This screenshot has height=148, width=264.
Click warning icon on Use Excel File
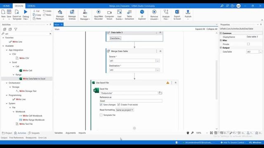(x=168, y=83)
